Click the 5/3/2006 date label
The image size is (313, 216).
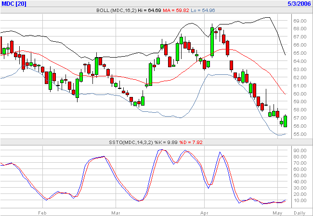tap(299, 3)
